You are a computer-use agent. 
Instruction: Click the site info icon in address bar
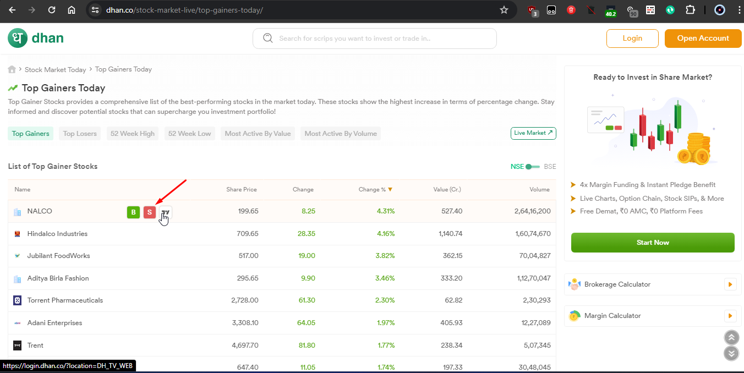(95, 10)
